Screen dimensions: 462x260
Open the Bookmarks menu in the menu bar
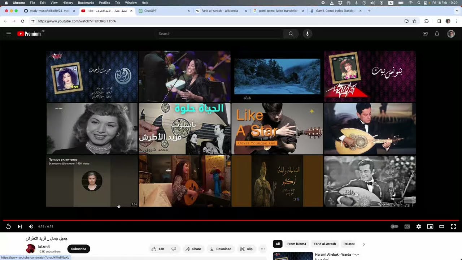[x=86, y=3]
